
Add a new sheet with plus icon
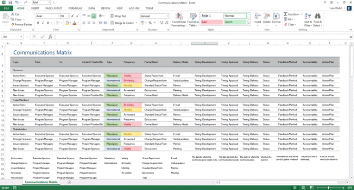click(x=69, y=182)
